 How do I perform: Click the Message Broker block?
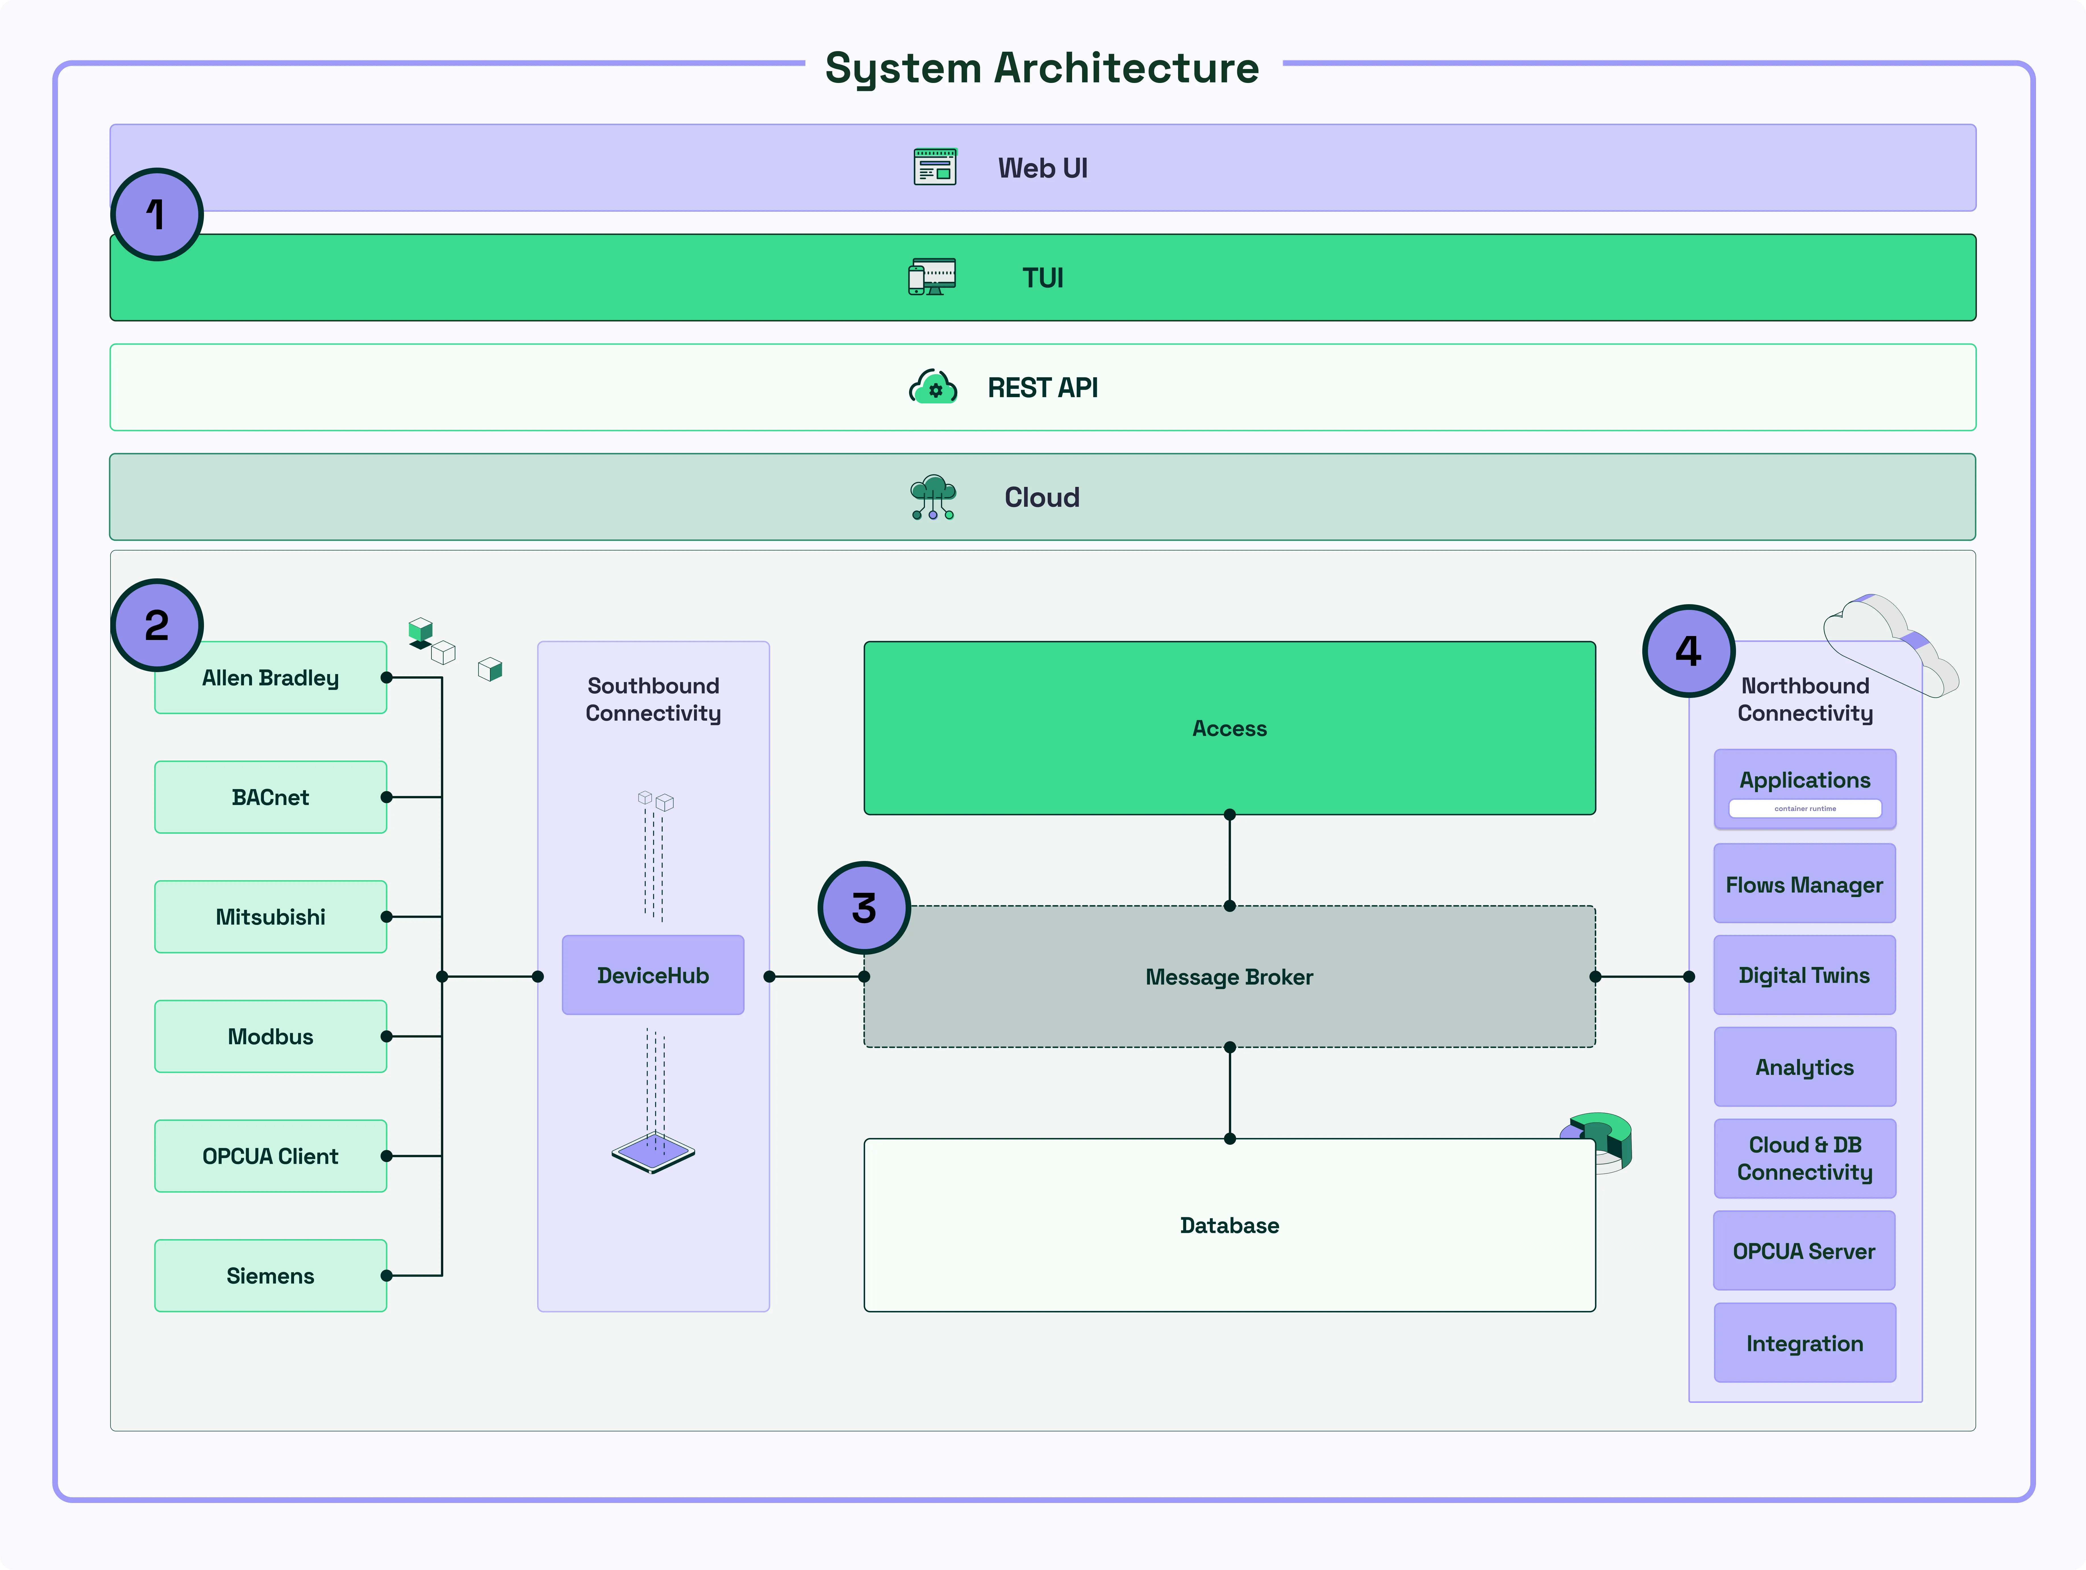pyautogui.click(x=1230, y=977)
